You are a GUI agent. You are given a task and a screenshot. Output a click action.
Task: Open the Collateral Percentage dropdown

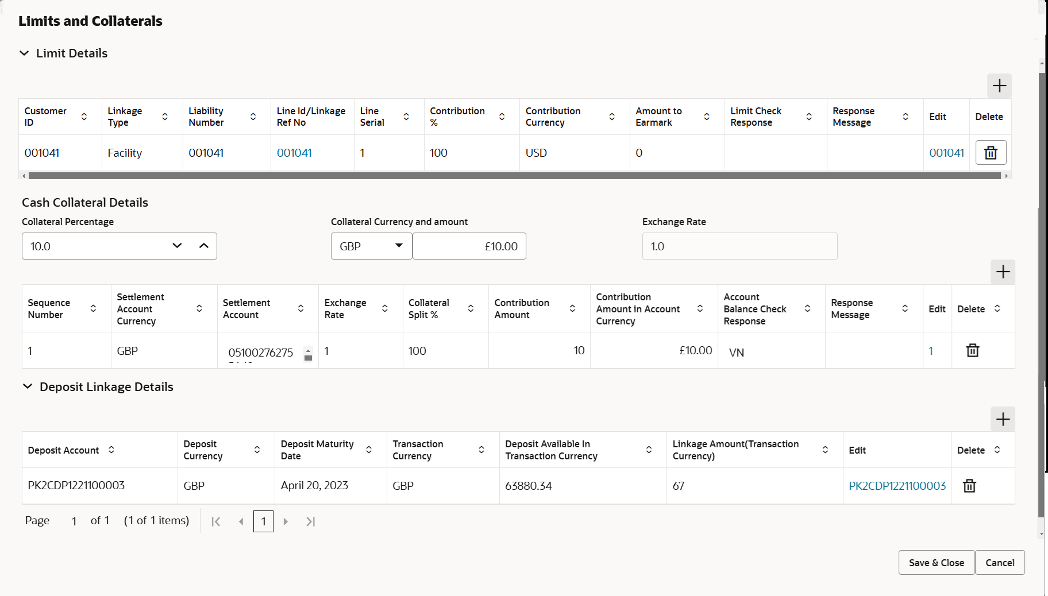tap(177, 246)
